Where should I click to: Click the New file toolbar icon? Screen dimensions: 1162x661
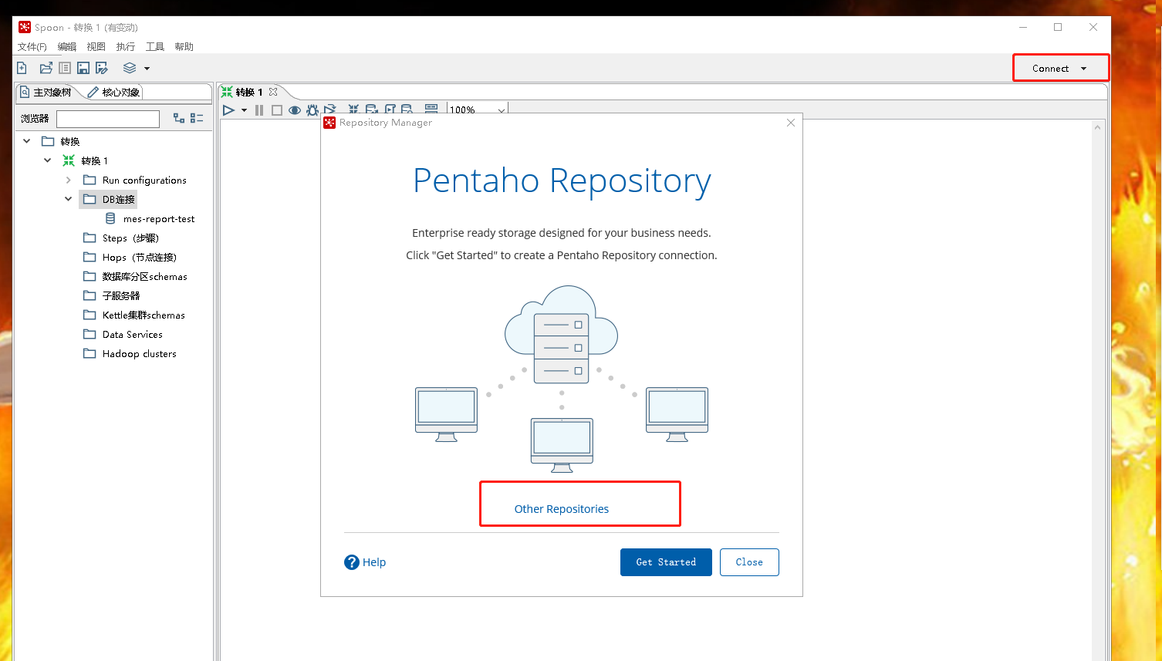click(22, 68)
